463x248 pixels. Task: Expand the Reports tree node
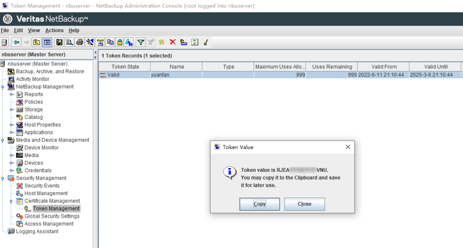[x=12, y=94]
